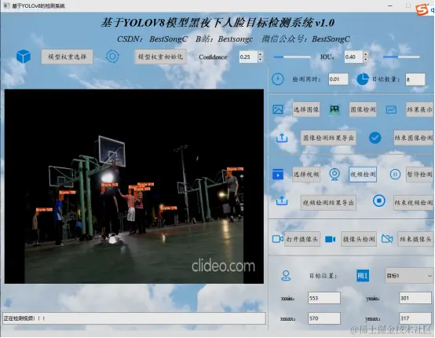The width and height of the screenshot is (435, 338).
Task: Increase IOU value with up arrow
Action: point(366,54)
